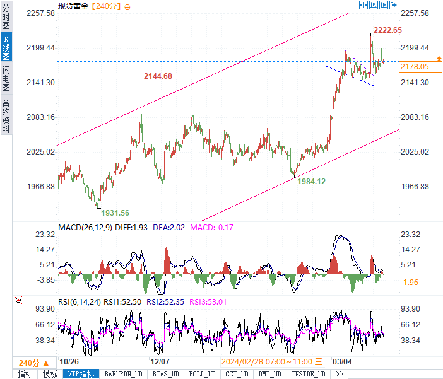Screen dimensions: 443x379
Task: Click the scroll chart forward icon
Action: click(x=384, y=5)
